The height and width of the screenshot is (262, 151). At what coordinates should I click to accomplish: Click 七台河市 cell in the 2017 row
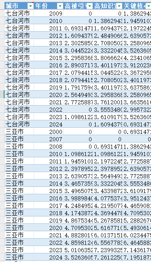pyautogui.click(x=19, y=72)
